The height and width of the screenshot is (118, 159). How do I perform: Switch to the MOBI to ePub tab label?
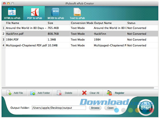56,18
